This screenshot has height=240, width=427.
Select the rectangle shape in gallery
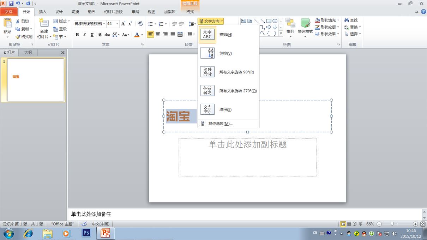[x=269, y=21]
